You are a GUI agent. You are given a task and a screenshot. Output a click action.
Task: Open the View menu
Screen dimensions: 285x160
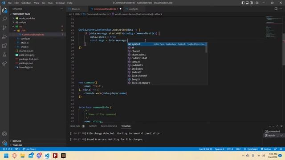tap(37, 3)
